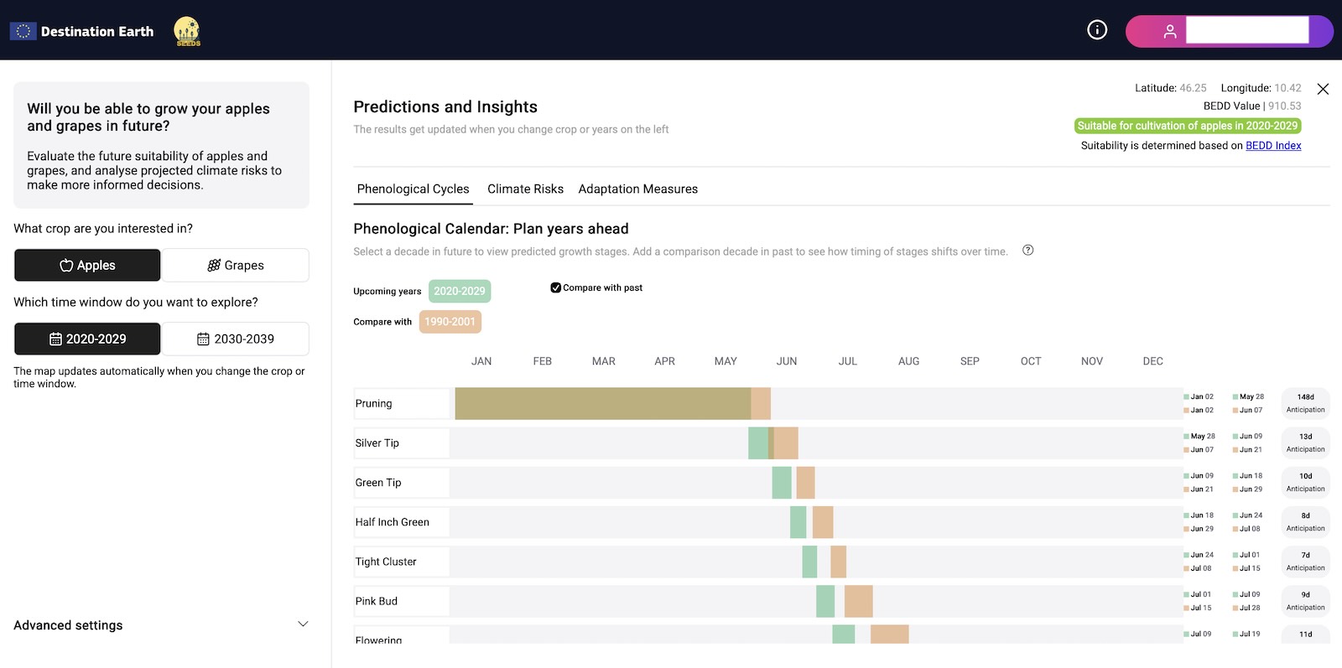Switch to the Climate Risks tab
The width and height of the screenshot is (1342, 668).
point(525,189)
